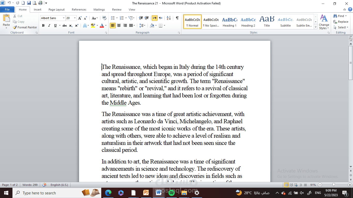Open the Font name dropdown

[x=64, y=18]
